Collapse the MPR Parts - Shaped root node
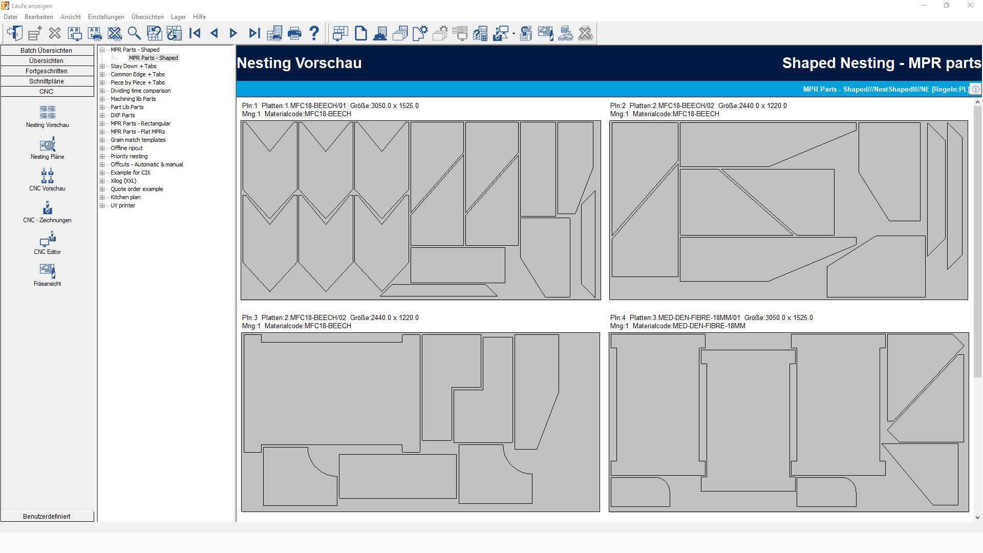983x553 pixels. click(x=102, y=50)
